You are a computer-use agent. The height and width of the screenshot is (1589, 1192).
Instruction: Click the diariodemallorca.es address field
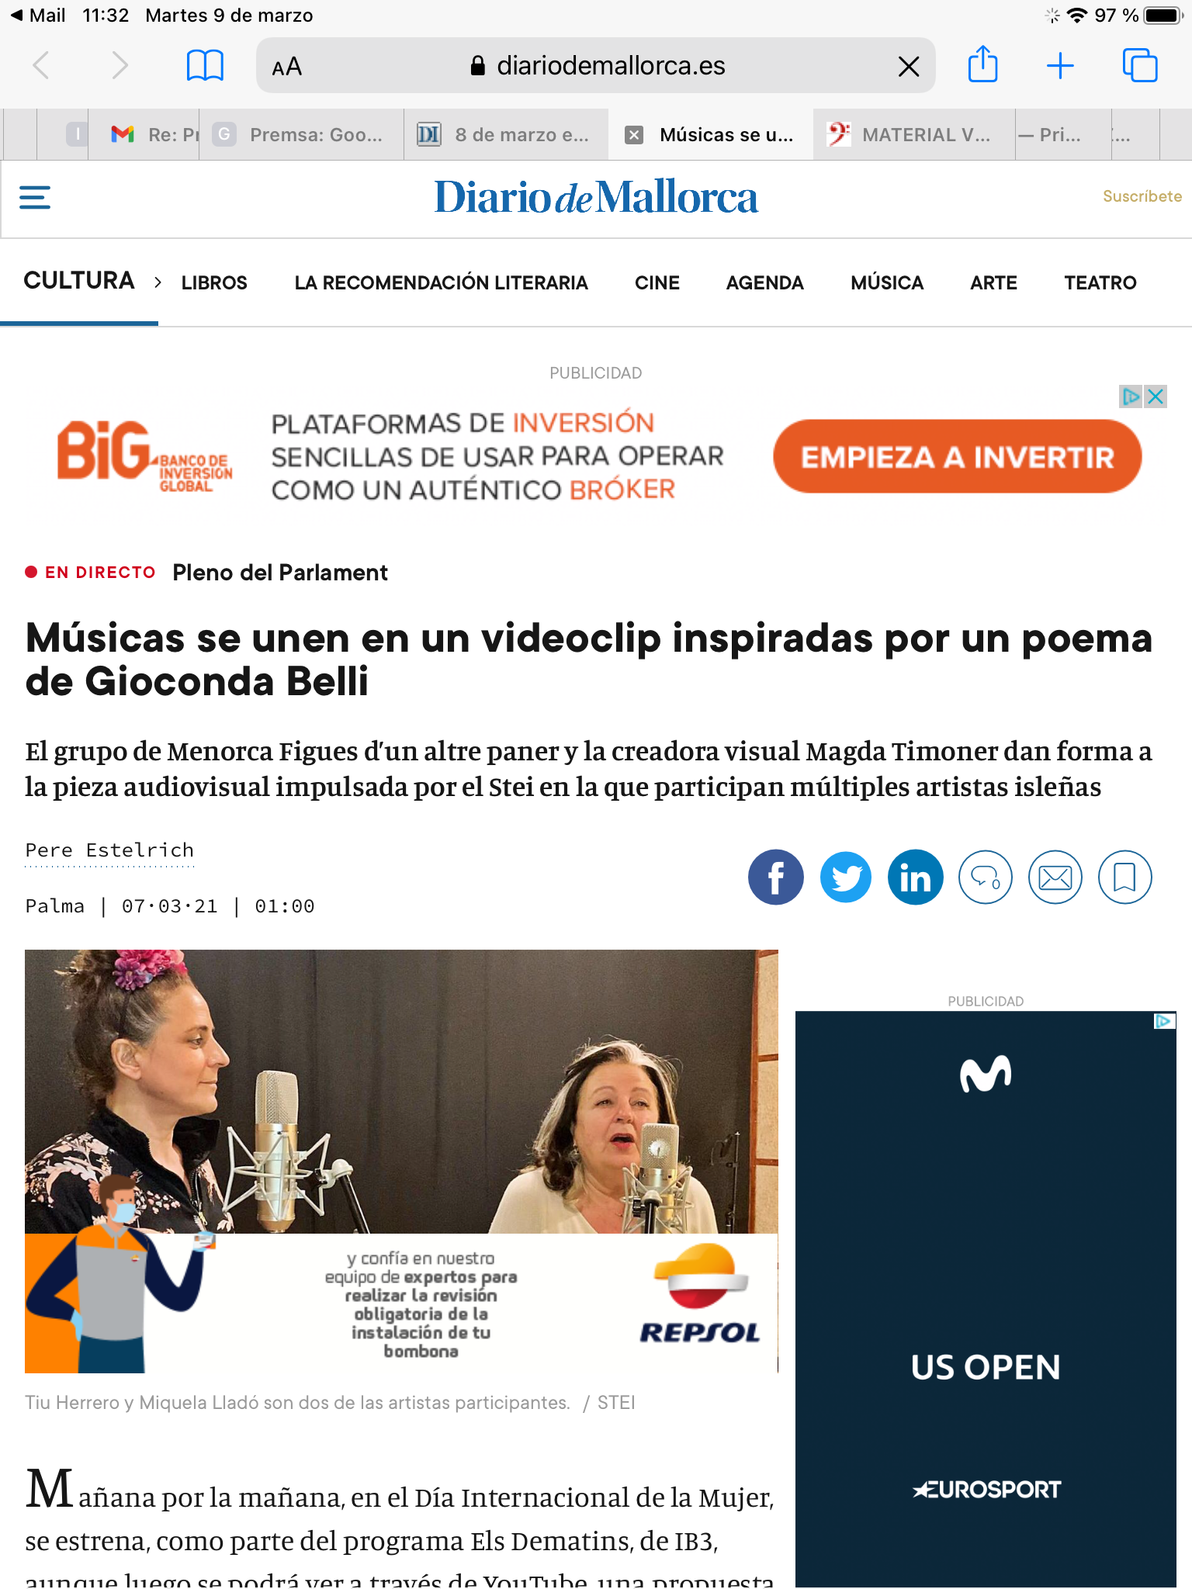[x=596, y=66]
